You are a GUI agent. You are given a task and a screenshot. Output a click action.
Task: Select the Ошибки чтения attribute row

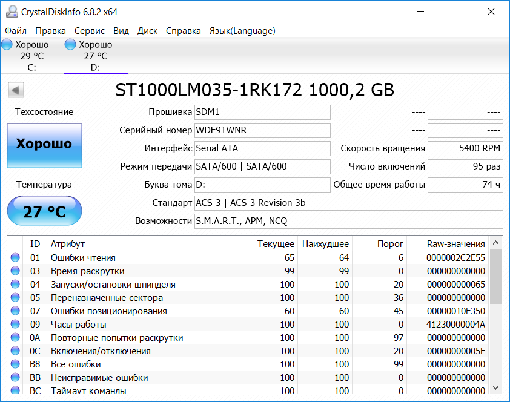pos(248,257)
